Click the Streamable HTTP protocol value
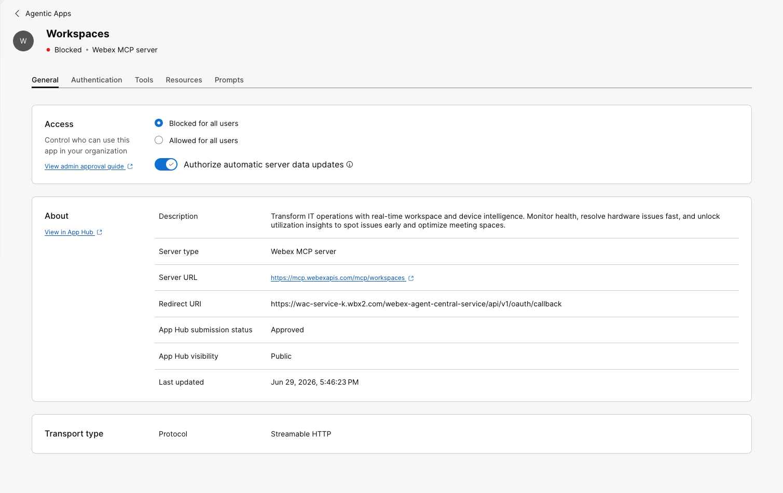783x493 pixels. (x=301, y=434)
